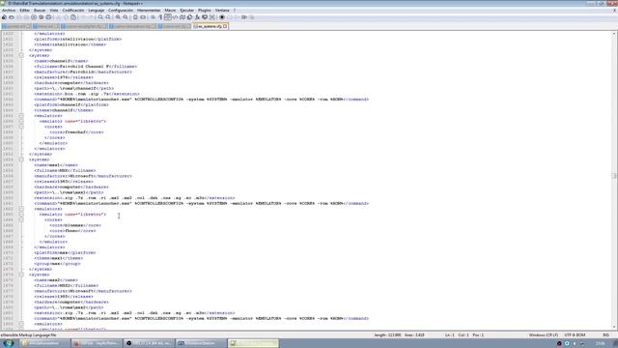Open Folder as Workspace toolbar icon
This screenshot has height=348, width=618.
click(x=205, y=17)
